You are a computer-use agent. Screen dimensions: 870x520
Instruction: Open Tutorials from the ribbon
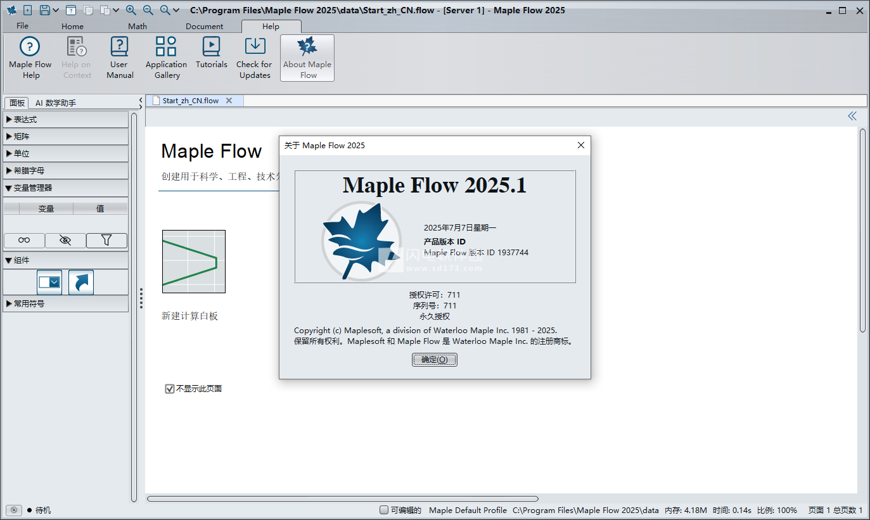(x=212, y=54)
